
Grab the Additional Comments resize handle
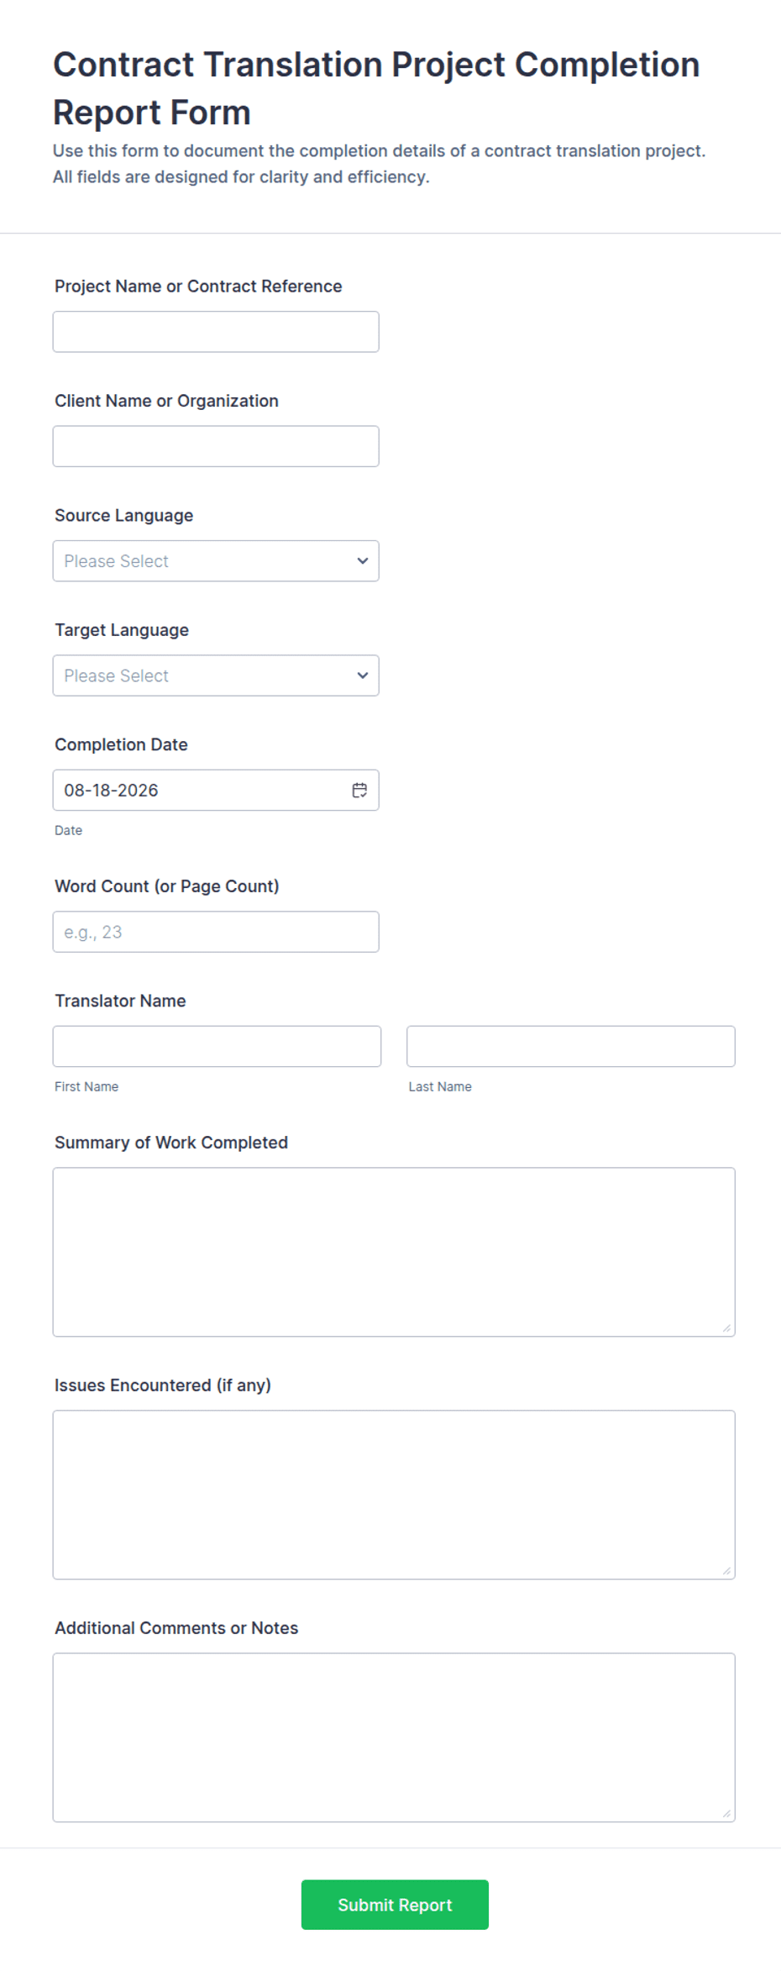(726, 1814)
